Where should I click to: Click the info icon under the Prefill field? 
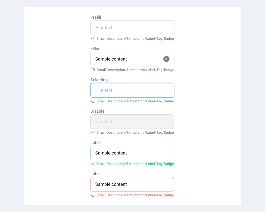coord(93,39)
